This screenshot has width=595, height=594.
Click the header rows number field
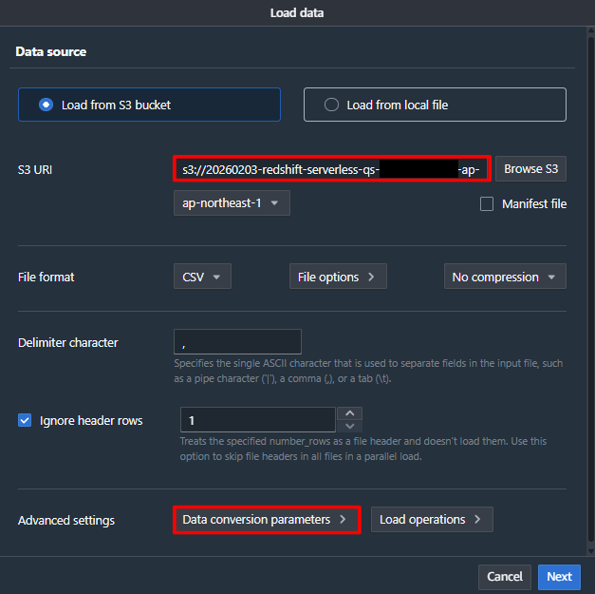tap(257, 420)
